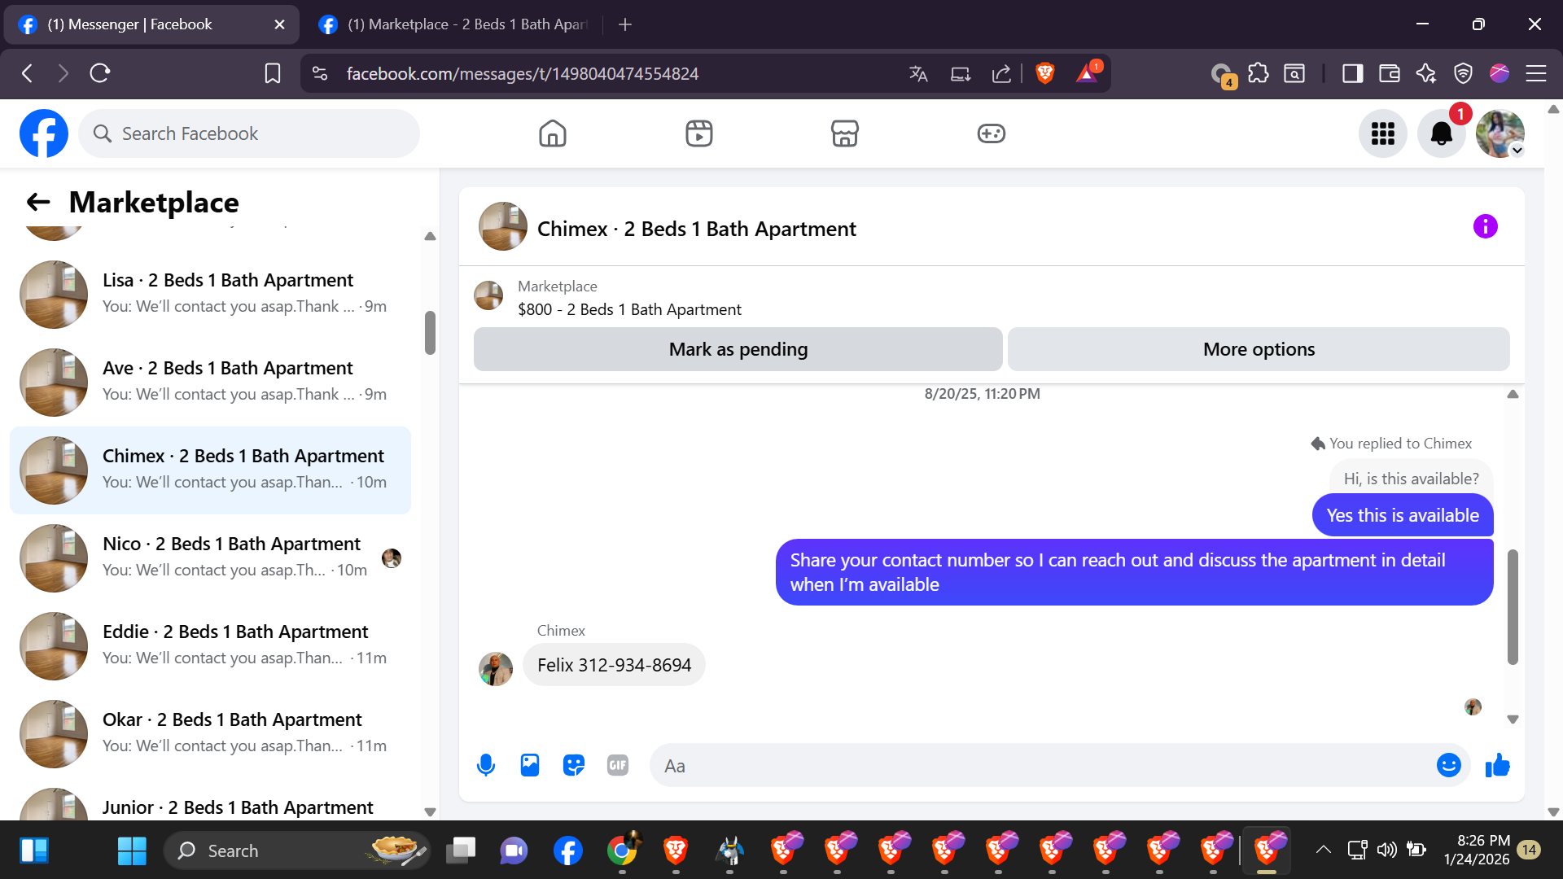Open the sticker picker icon

(574, 765)
